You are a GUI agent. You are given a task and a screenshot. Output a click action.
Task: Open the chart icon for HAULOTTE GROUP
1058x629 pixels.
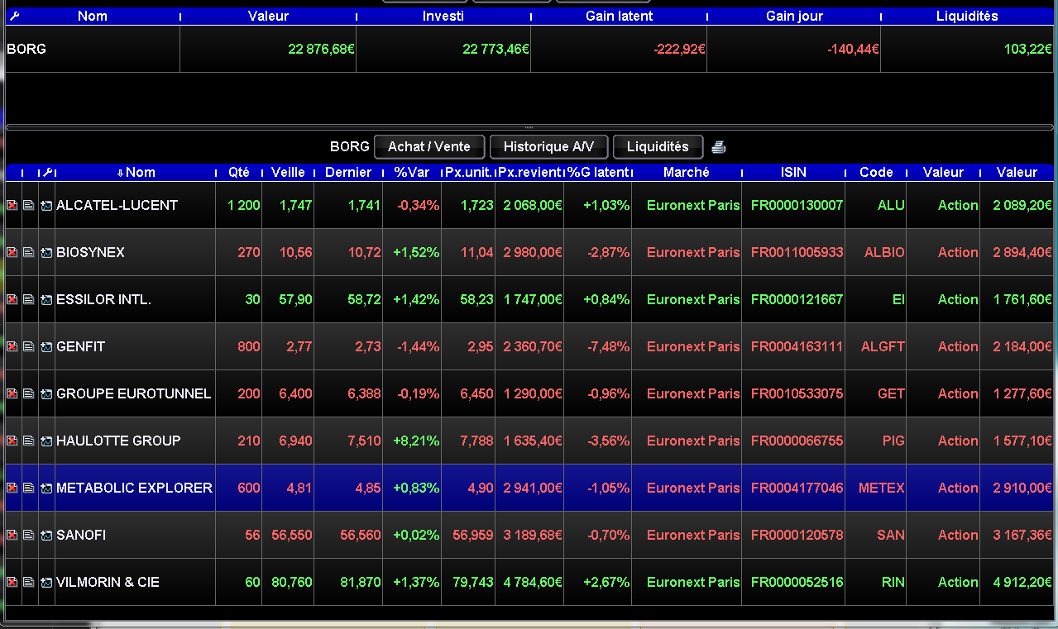click(x=46, y=441)
